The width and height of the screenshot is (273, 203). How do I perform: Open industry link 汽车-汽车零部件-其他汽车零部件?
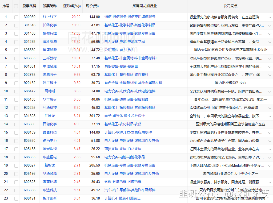pos(130,190)
